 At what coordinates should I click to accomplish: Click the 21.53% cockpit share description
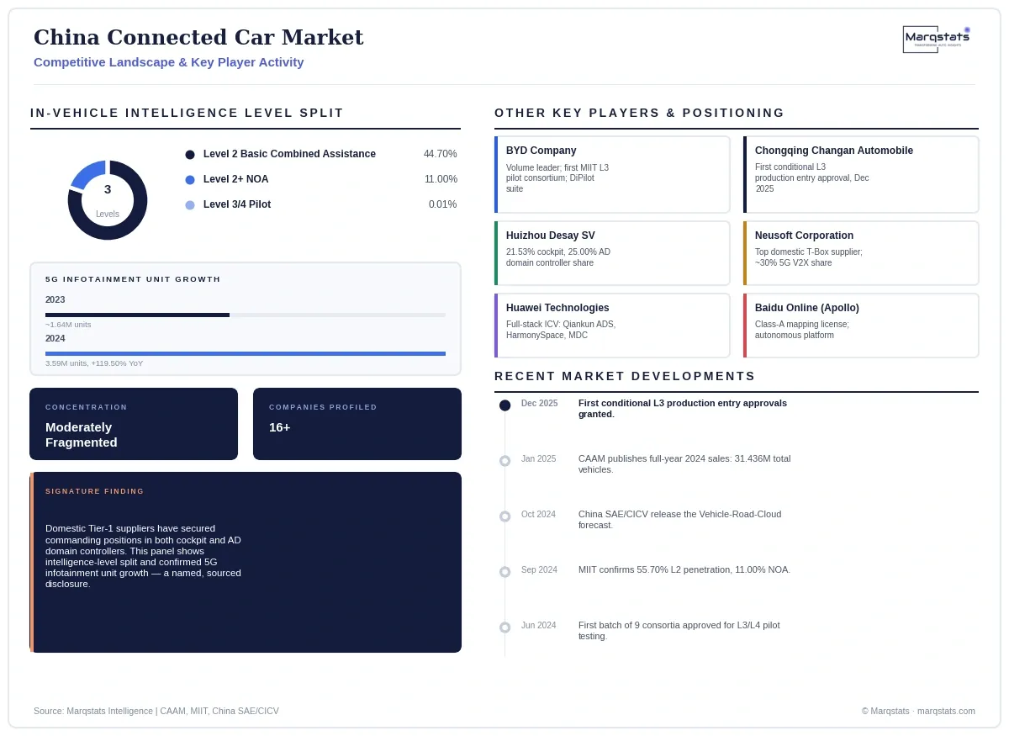point(558,257)
